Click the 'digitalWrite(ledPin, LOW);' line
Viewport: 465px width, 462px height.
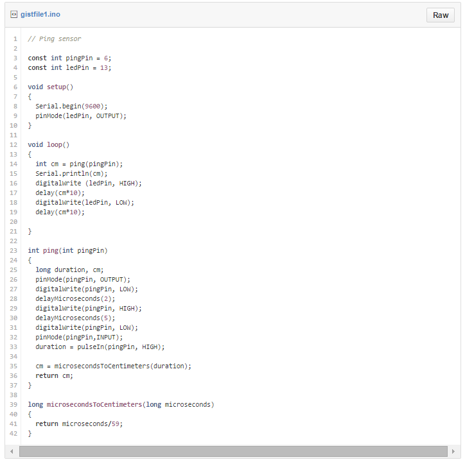pos(85,202)
